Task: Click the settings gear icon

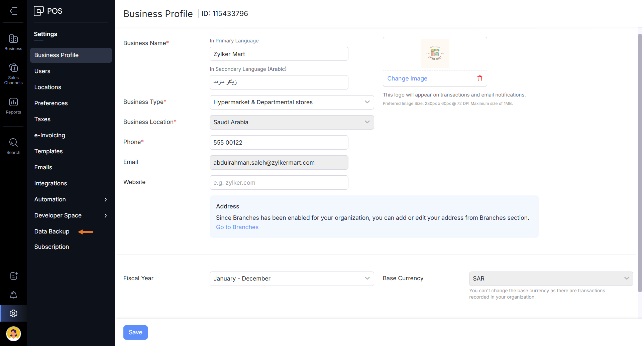Action: click(x=13, y=313)
